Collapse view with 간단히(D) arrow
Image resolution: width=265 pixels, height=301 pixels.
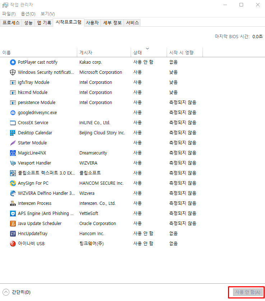tap(6, 292)
